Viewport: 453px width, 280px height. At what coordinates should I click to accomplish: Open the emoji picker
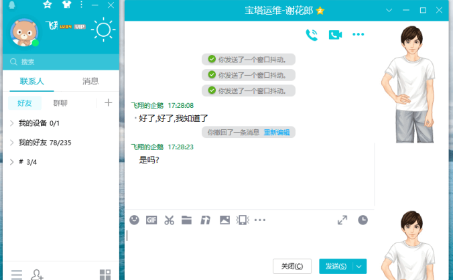click(x=134, y=220)
